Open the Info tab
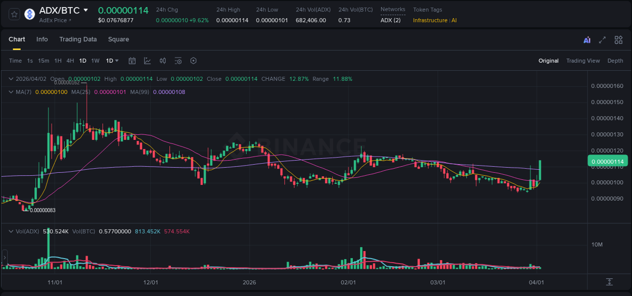The width and height of the screenshot is (632, 296). 42,39
